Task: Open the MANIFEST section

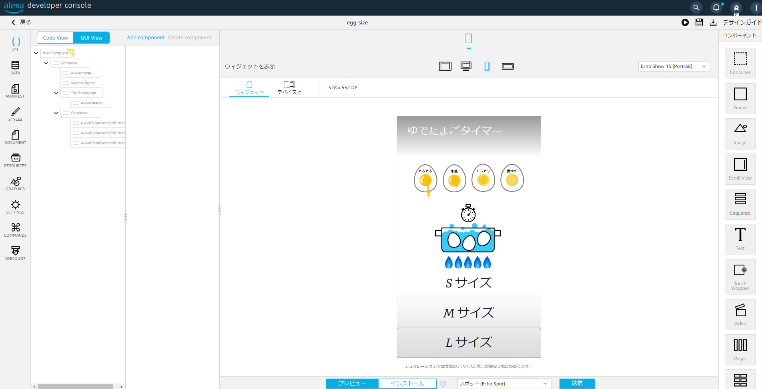Action: tap(15, 91)
